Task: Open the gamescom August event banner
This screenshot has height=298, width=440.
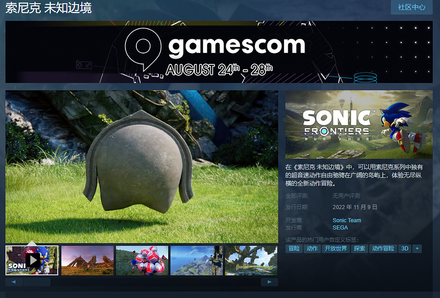Action: point(219,52)
